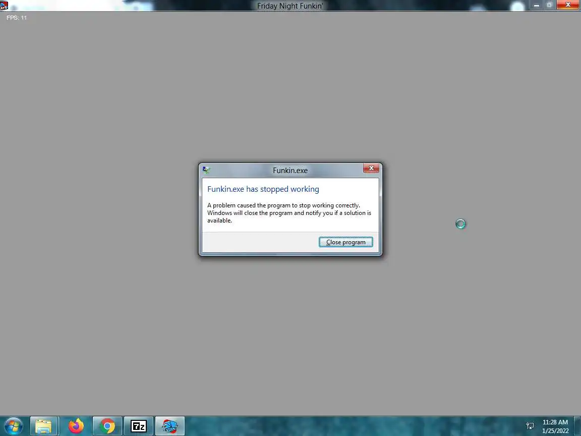Launch Google Chrome from the taskbar
This screenshot has height=436, width=581.
(107, 426)
